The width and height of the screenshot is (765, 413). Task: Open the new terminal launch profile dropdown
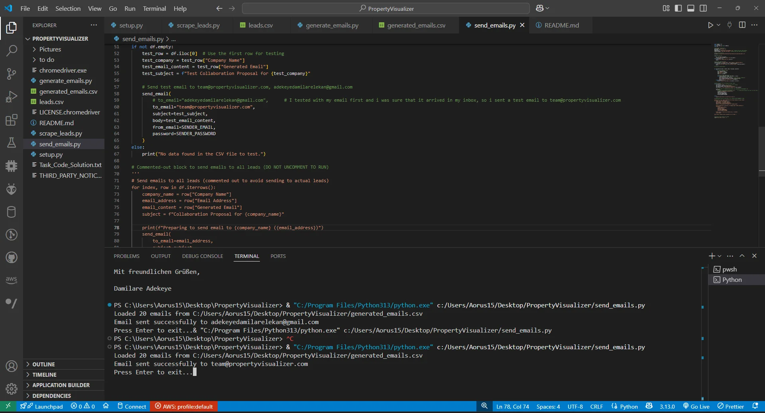tap(720, 256)
